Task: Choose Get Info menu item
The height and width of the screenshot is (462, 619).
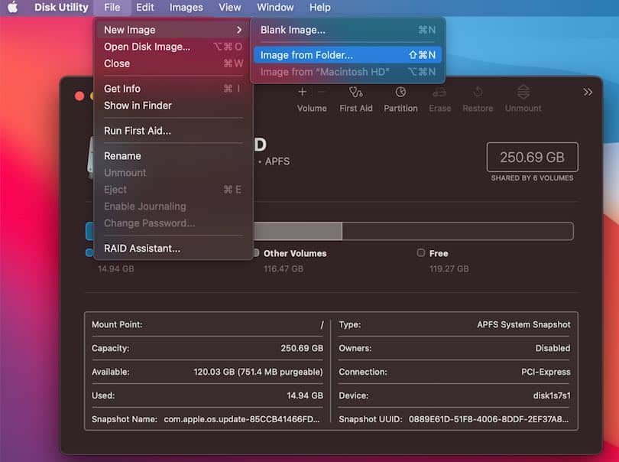Action: [173, 89]
